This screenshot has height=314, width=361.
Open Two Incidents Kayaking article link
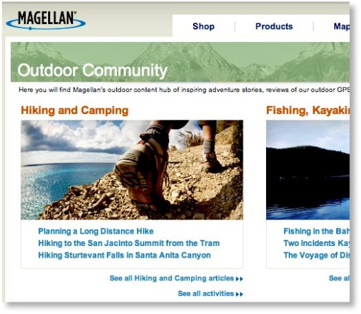point(316,243)
